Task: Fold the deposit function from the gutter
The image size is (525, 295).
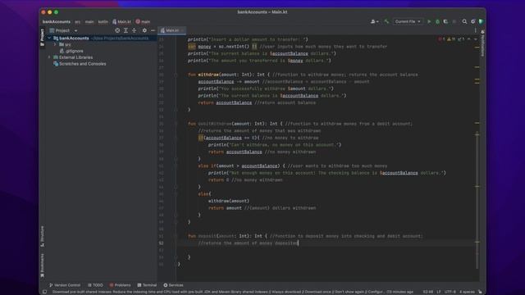Action: [175, 236]
